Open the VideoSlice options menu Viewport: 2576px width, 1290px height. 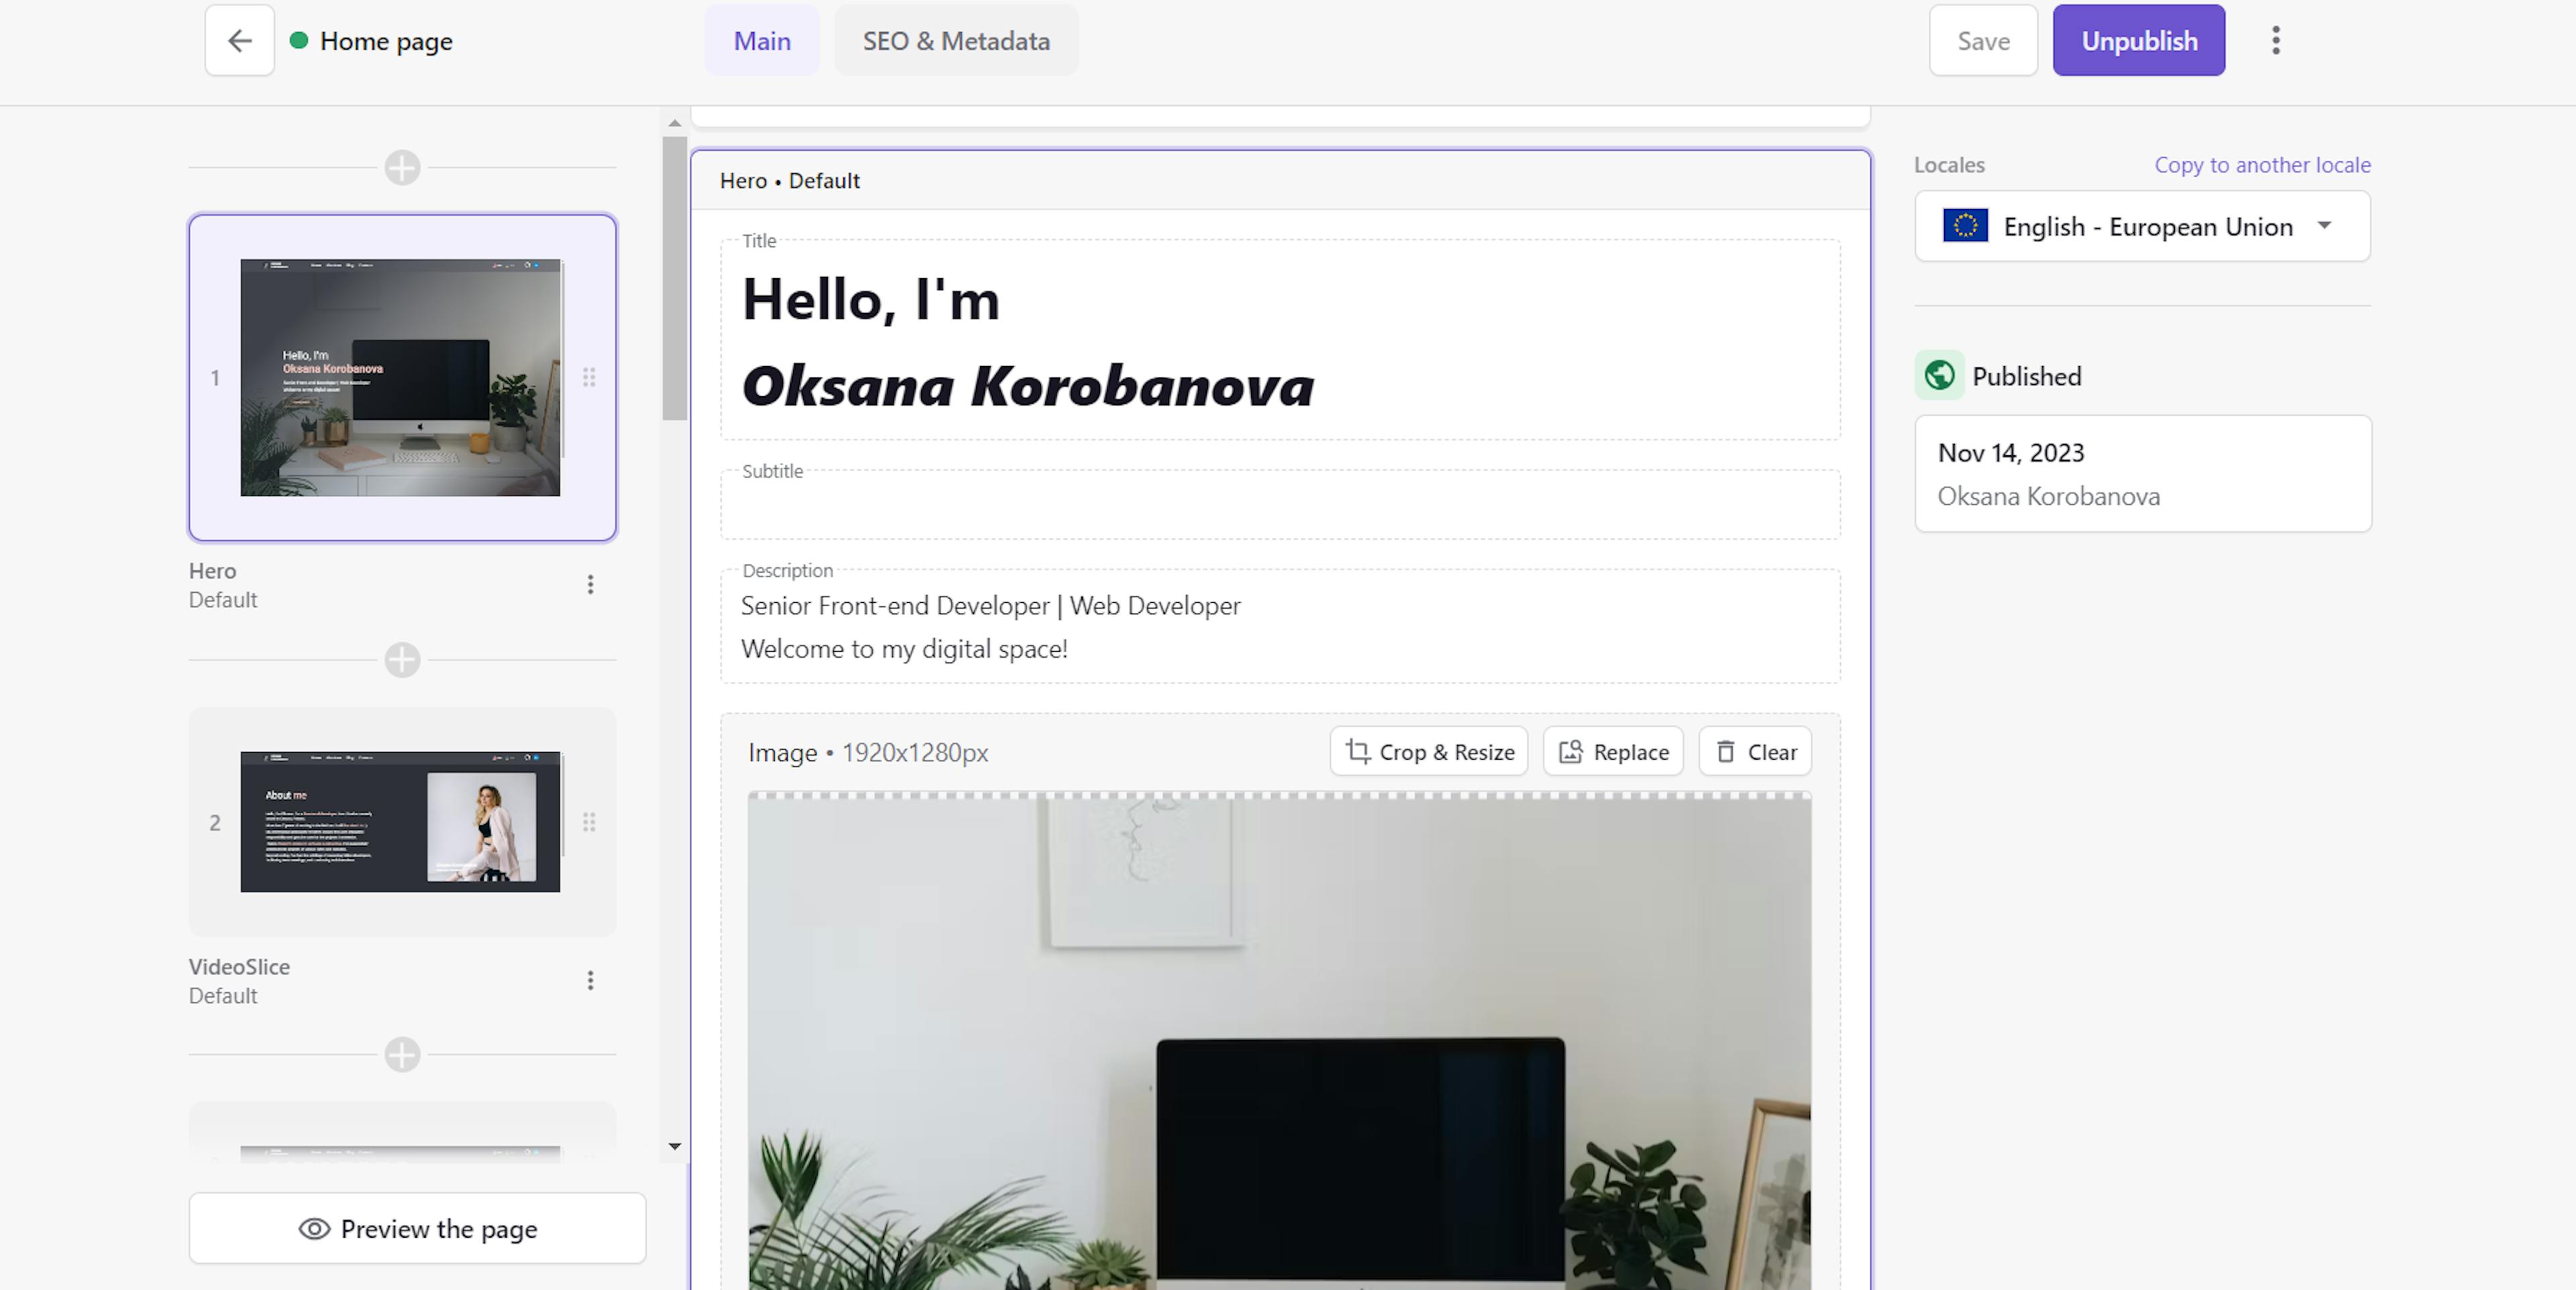tap(590, 980)
